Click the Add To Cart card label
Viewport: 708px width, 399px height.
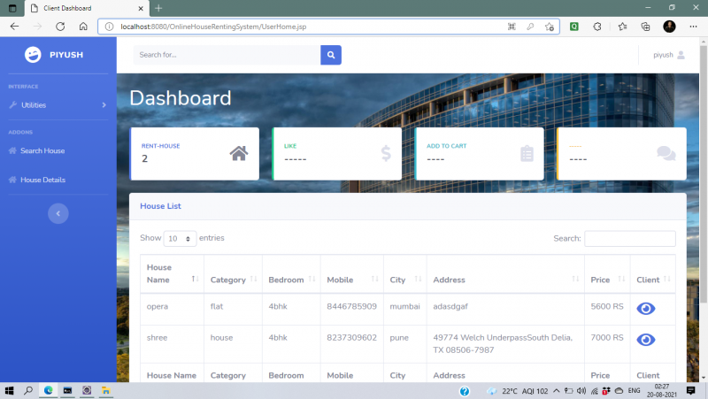coord(447,146)
